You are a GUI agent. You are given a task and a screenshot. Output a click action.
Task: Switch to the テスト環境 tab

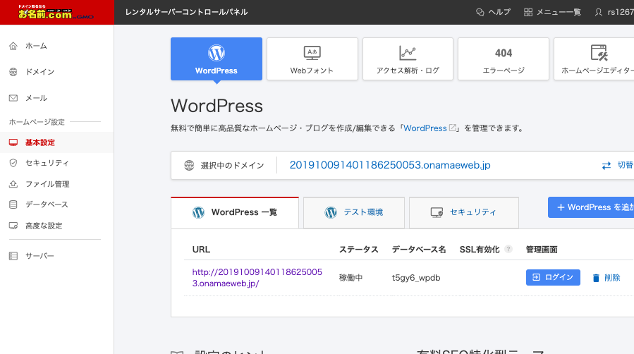pyautogui.click(x=353, y=212)
